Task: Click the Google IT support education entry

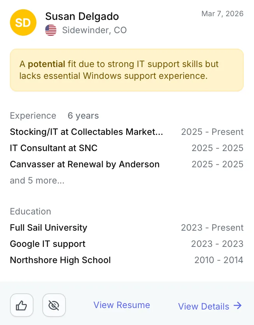Action: pos(48,244)
